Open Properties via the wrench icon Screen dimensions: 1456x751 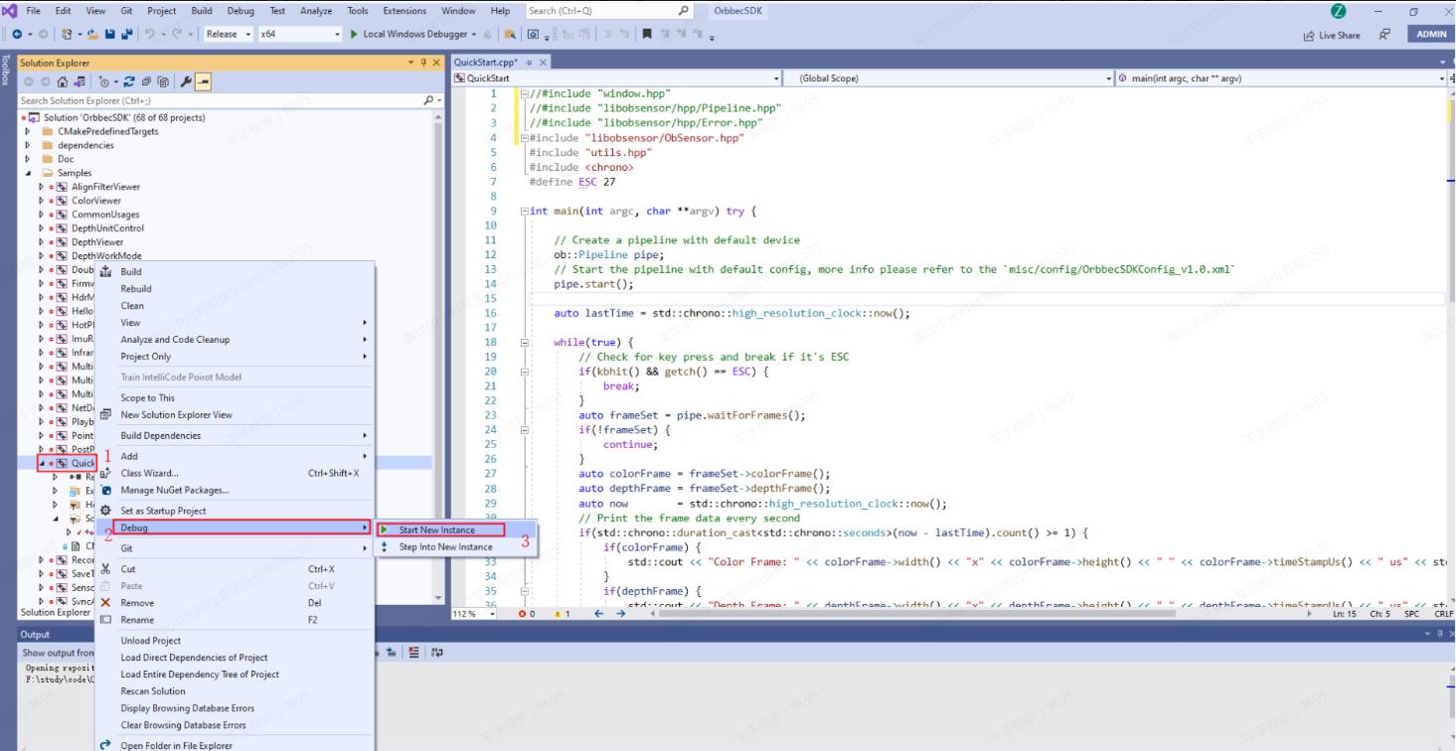[185, 81]
